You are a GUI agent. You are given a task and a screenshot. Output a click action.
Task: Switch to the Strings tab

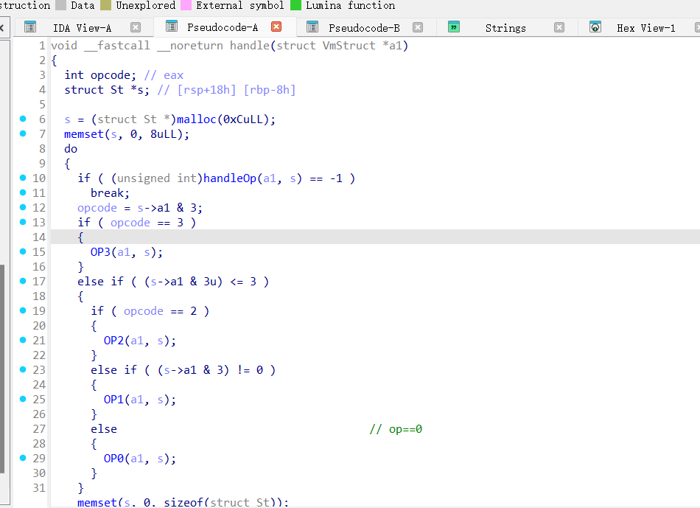(505, 28)
